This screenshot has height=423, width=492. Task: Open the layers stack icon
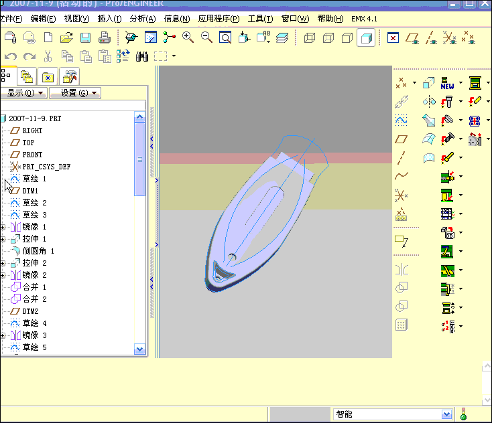(x=282, y=37)
